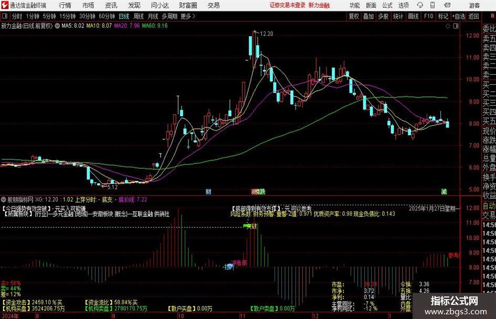Click the 财 marker on the chart
The width and height of the screenshot is (496, 319).
coord(208,191)
